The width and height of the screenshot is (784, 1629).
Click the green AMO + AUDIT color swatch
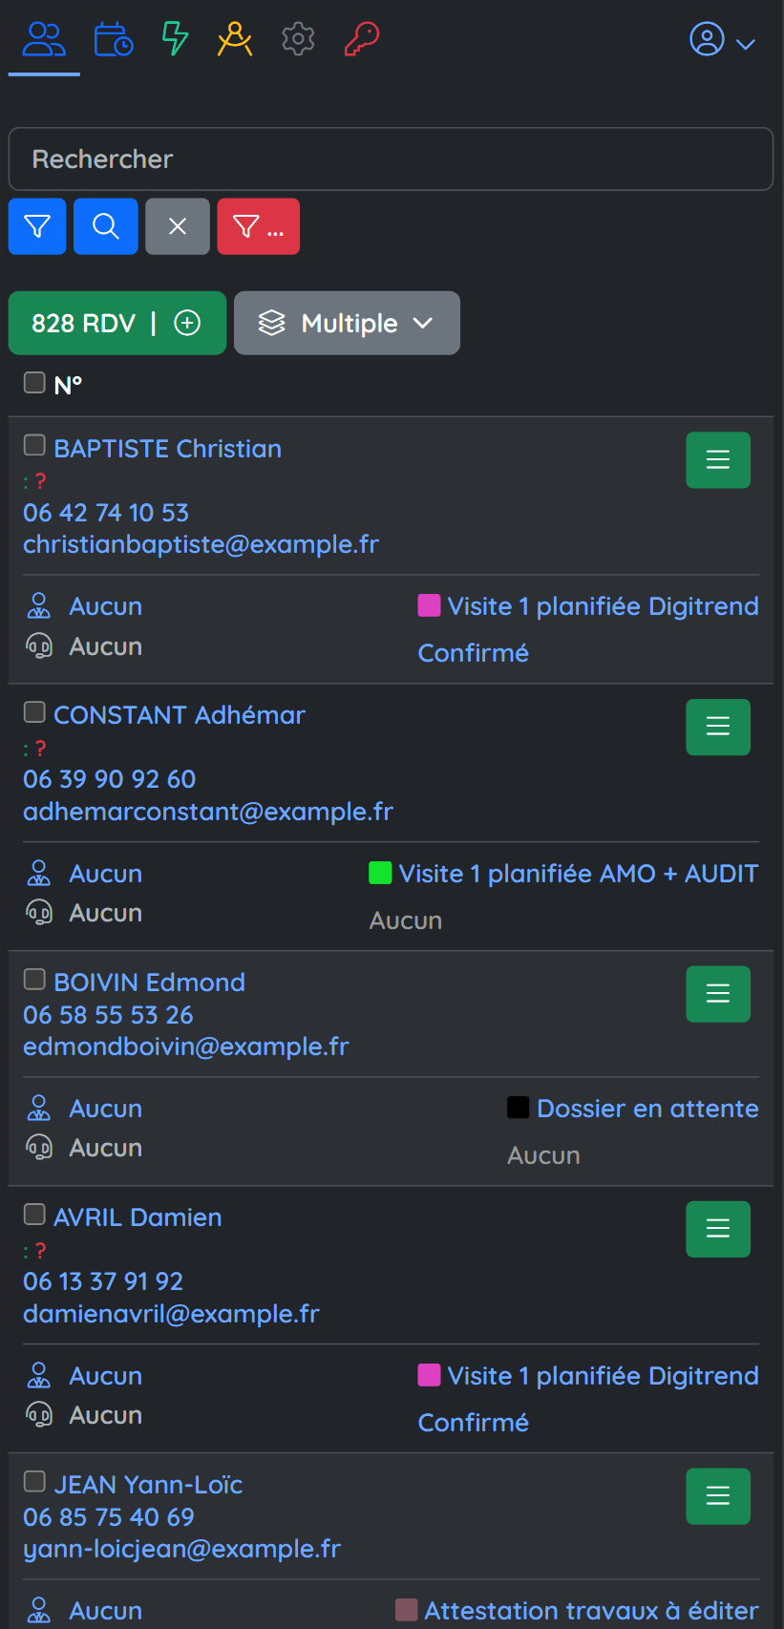point(380,873)
